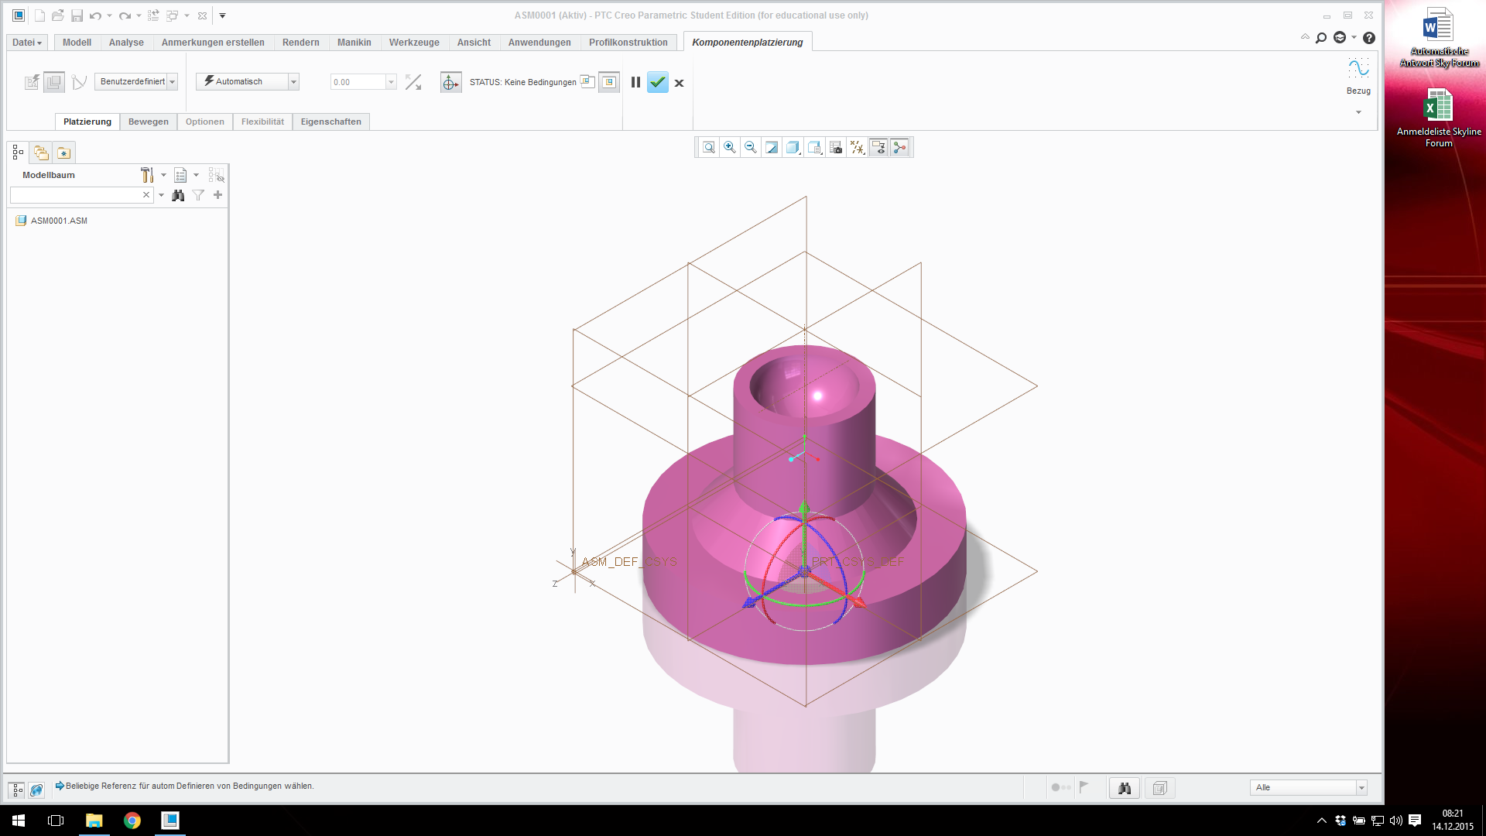
Task: Select ASM0001.ASM in the model tree
Action: click(x=58, y=221)
